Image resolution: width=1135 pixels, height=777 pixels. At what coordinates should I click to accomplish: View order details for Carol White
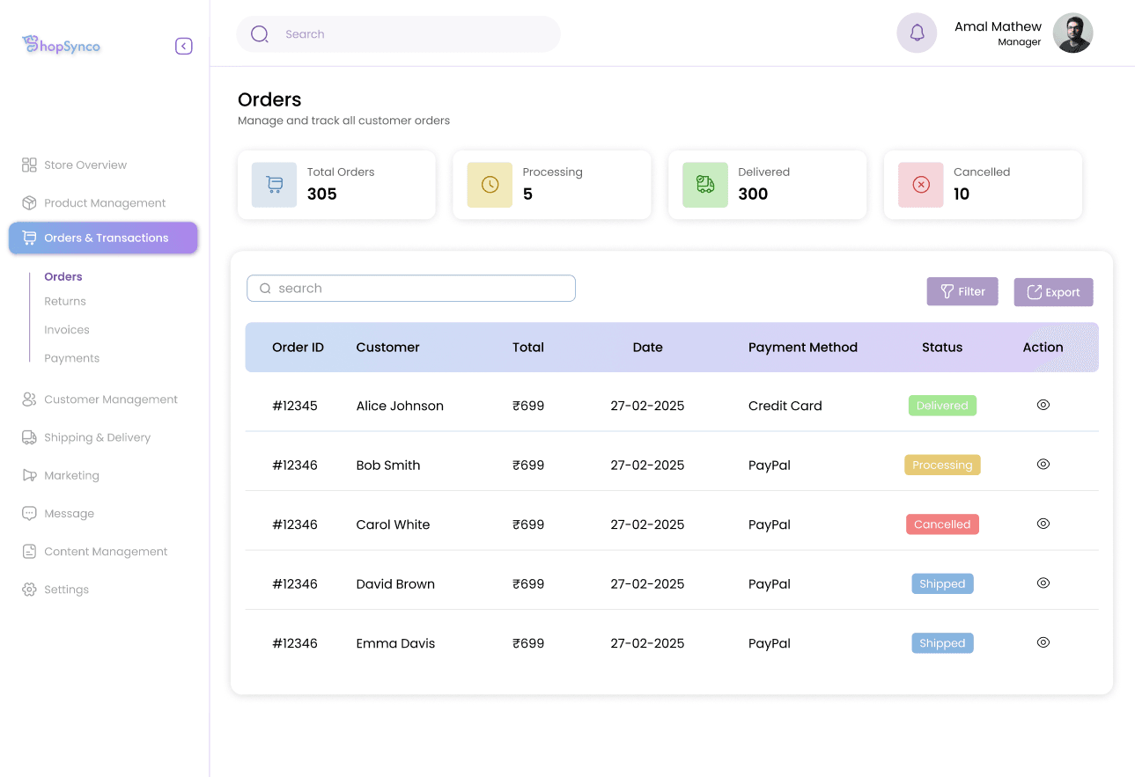1043,524
